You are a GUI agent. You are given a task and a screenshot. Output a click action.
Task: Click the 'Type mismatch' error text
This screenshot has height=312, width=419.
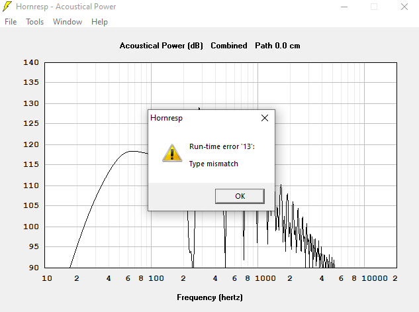click(x=214, y=164)
